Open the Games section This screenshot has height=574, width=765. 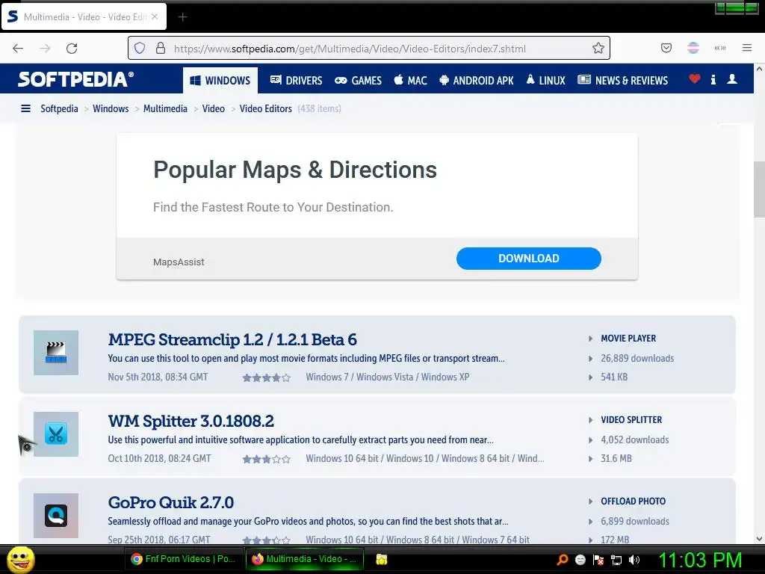point(358,80)
